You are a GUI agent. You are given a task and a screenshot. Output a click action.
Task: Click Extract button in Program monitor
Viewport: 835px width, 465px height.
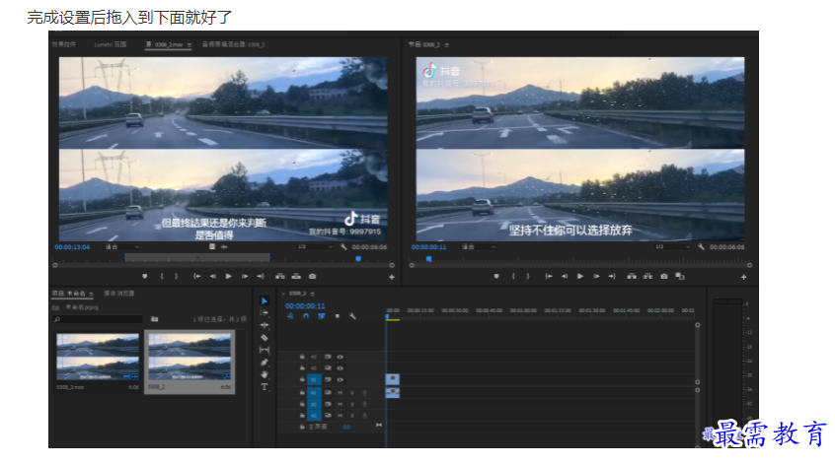tap(647, 277)
